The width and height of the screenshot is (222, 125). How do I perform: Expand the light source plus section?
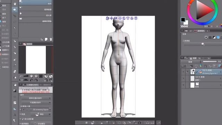[20, 119]
